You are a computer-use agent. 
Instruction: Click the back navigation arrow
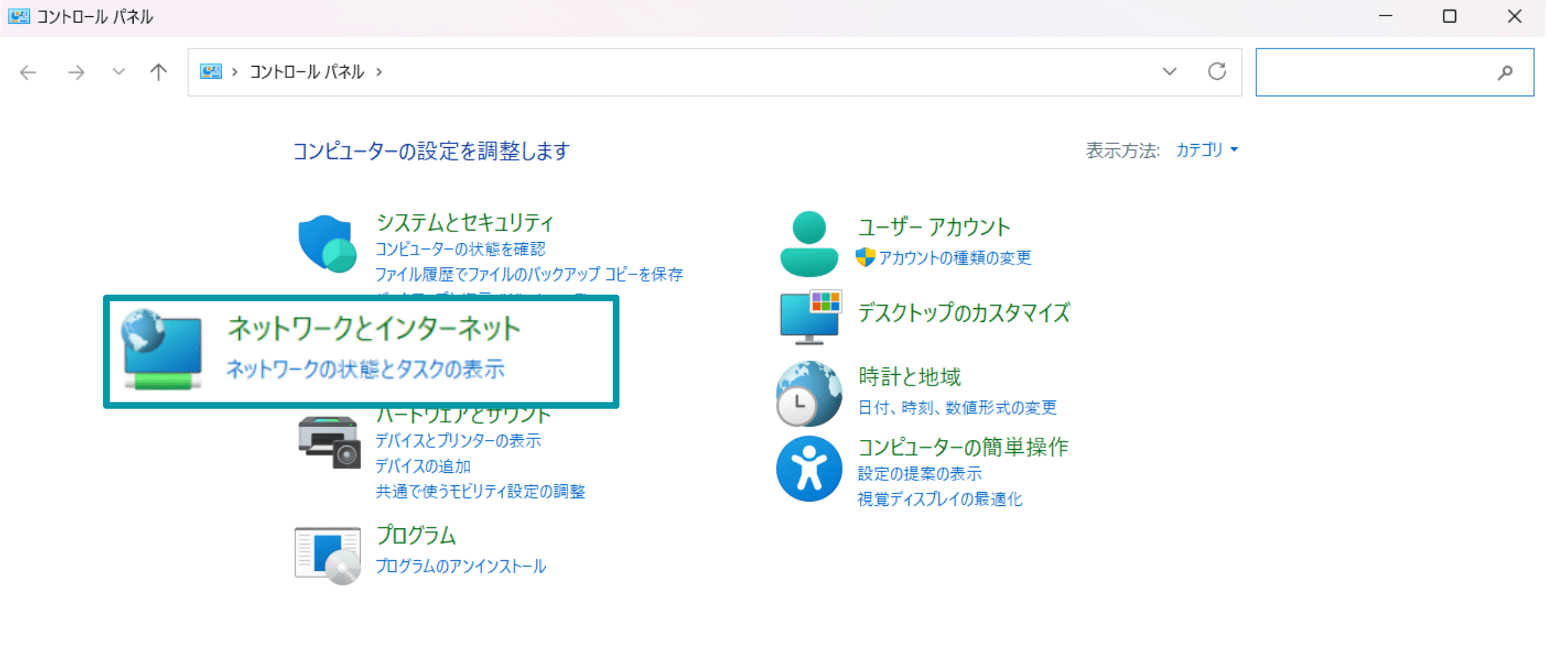(27, 72)
